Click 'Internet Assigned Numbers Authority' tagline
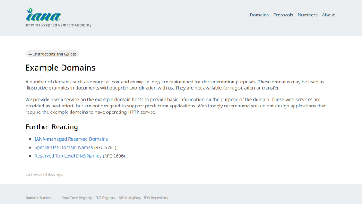 [59, 25]
